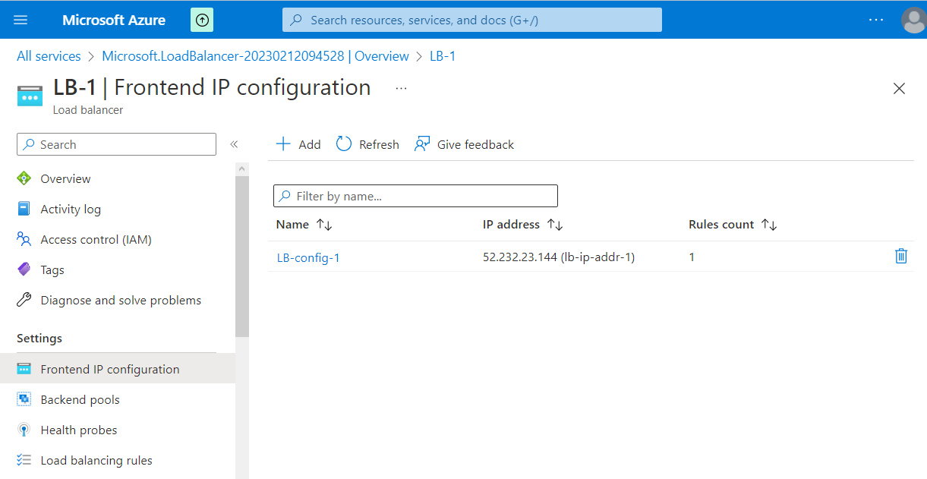The width and height of the screenshot is (927, 479).
Task: Click the purple Tags icon
Action: coord(24,269)
